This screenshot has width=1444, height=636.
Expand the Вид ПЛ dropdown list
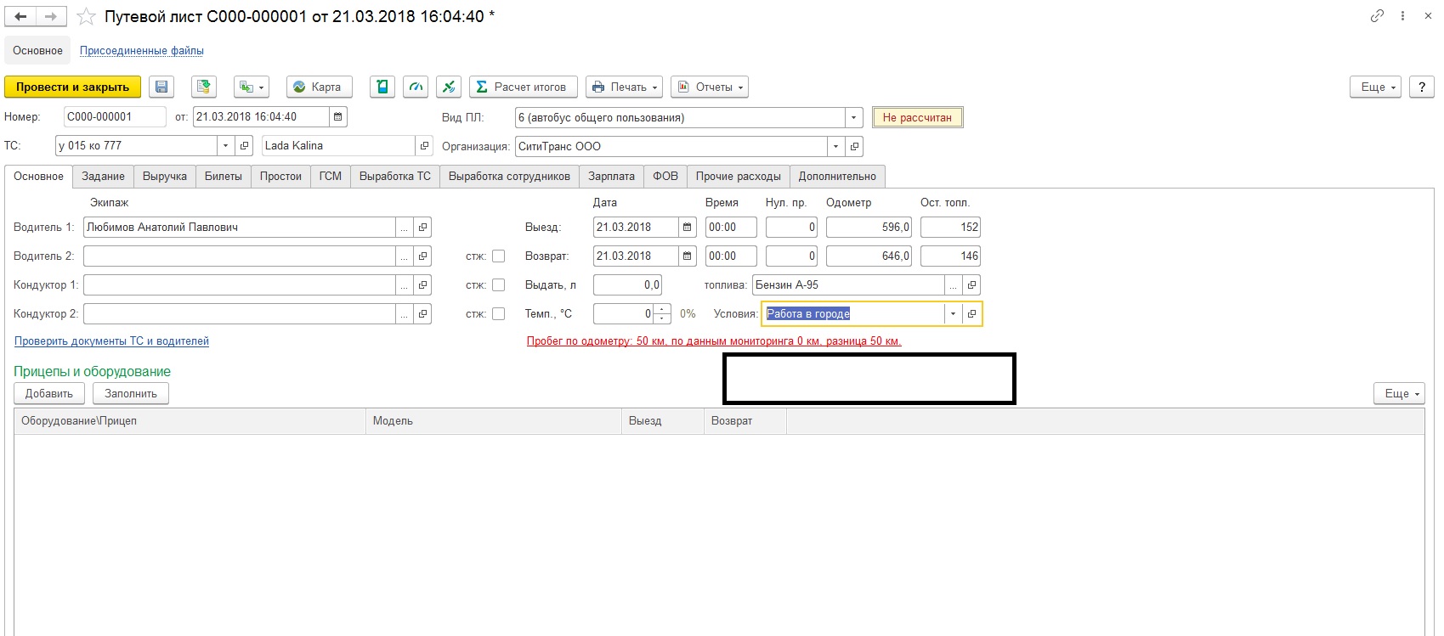(853, 118)
